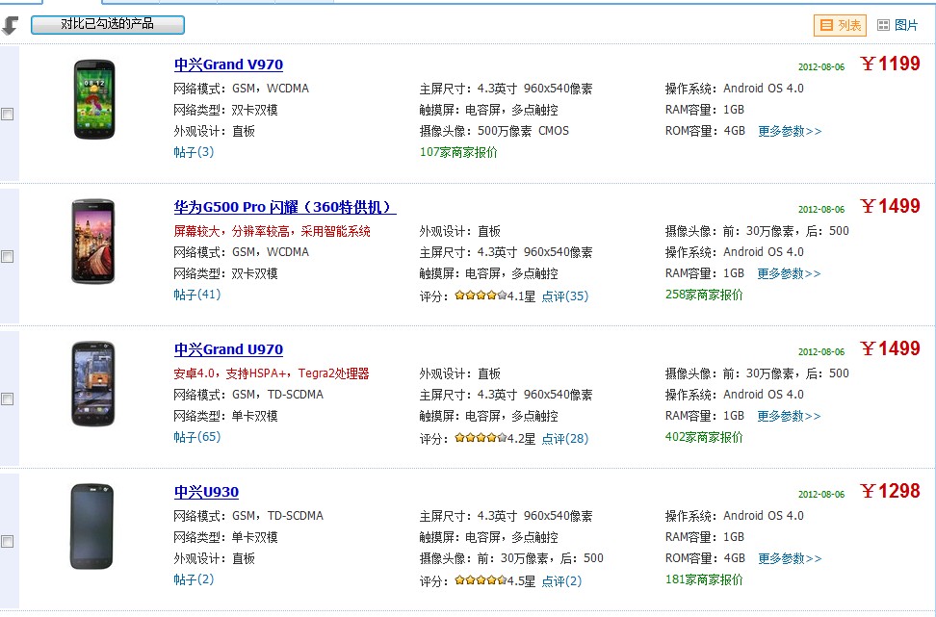Viewport: 936px width, 617px height.
Task: Open 点评(2) reviews for 中兴U930
Action: [x=561, y=581]
